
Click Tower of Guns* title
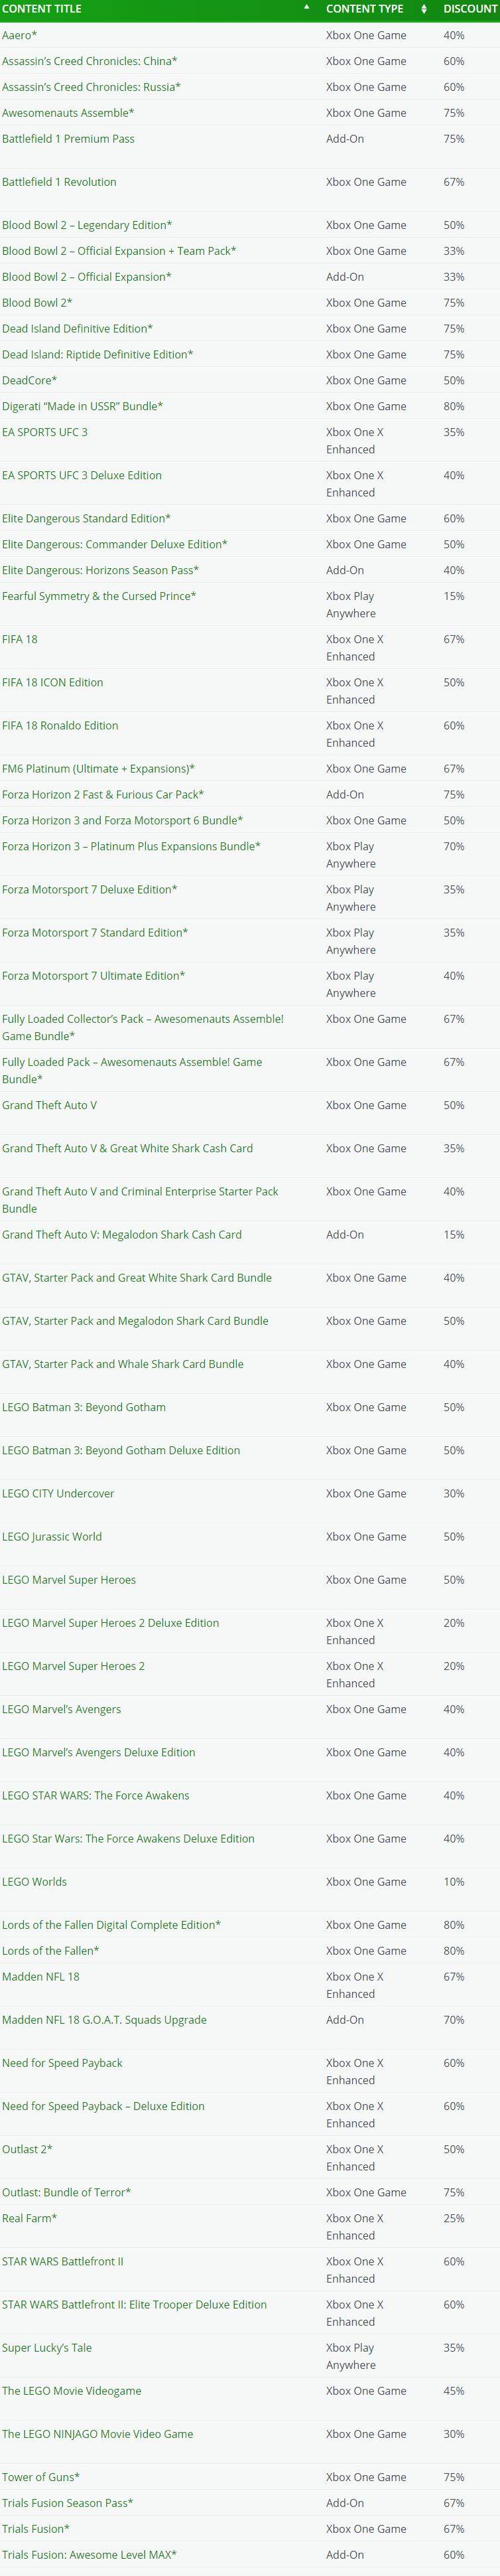click(x=41, y=2476)
